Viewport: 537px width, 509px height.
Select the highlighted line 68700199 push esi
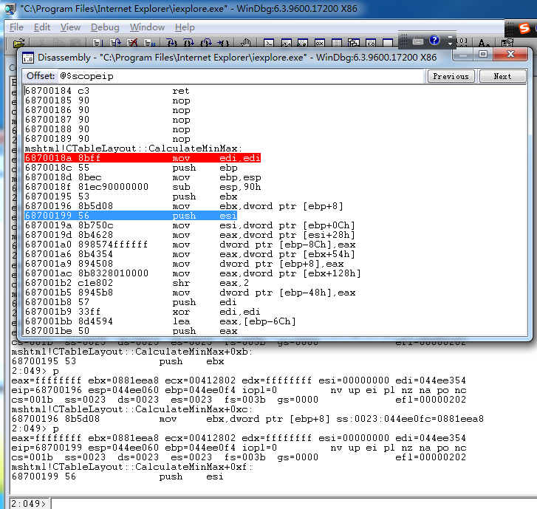click(131, 216)
